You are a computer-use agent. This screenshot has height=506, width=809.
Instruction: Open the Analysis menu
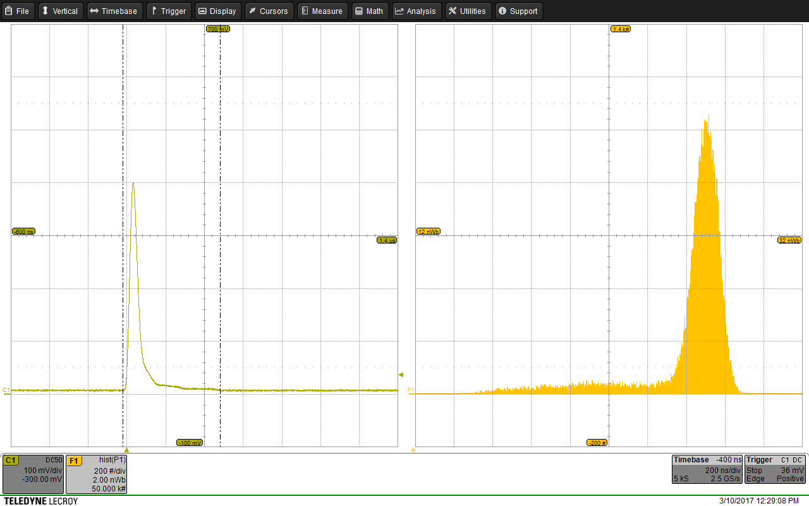(416, 11)
